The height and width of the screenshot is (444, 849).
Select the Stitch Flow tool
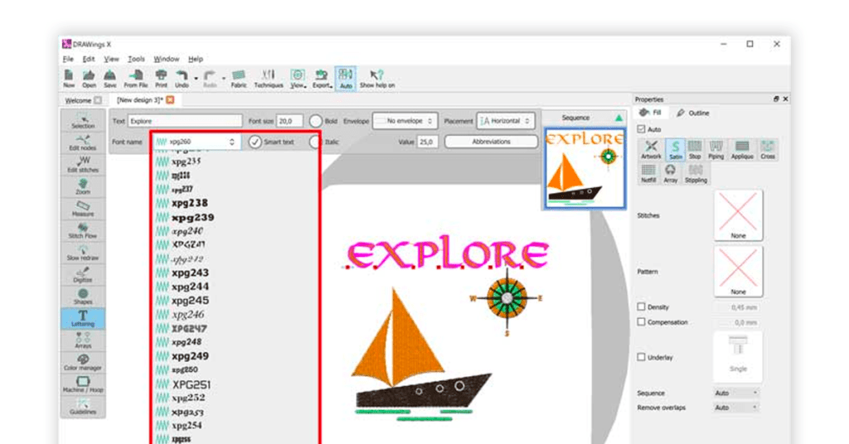pos(83,231)
